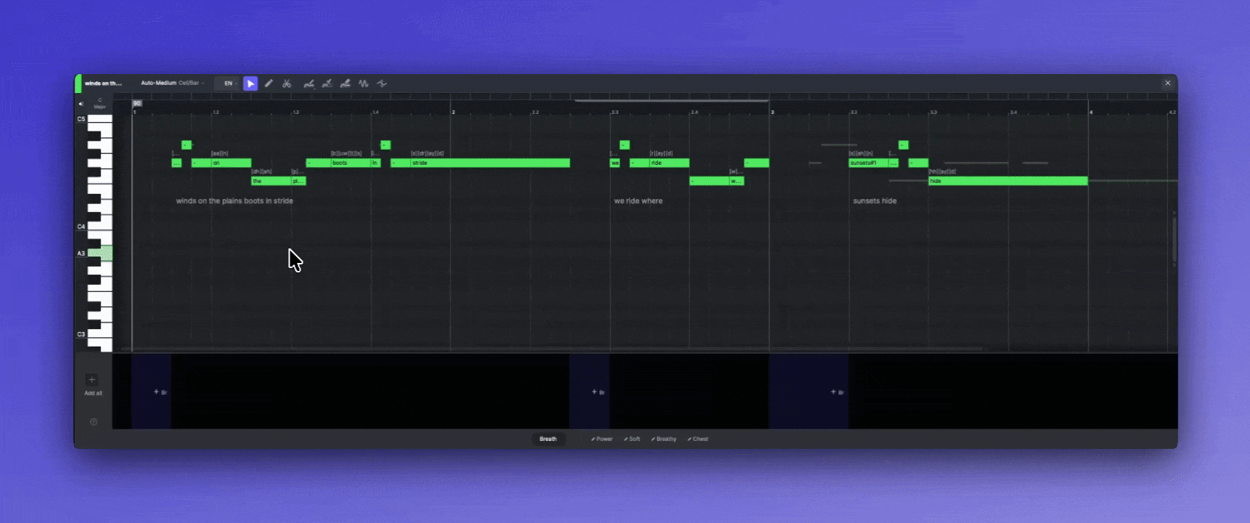
Task: Select the arrow pointer tool
Action: 250,84
